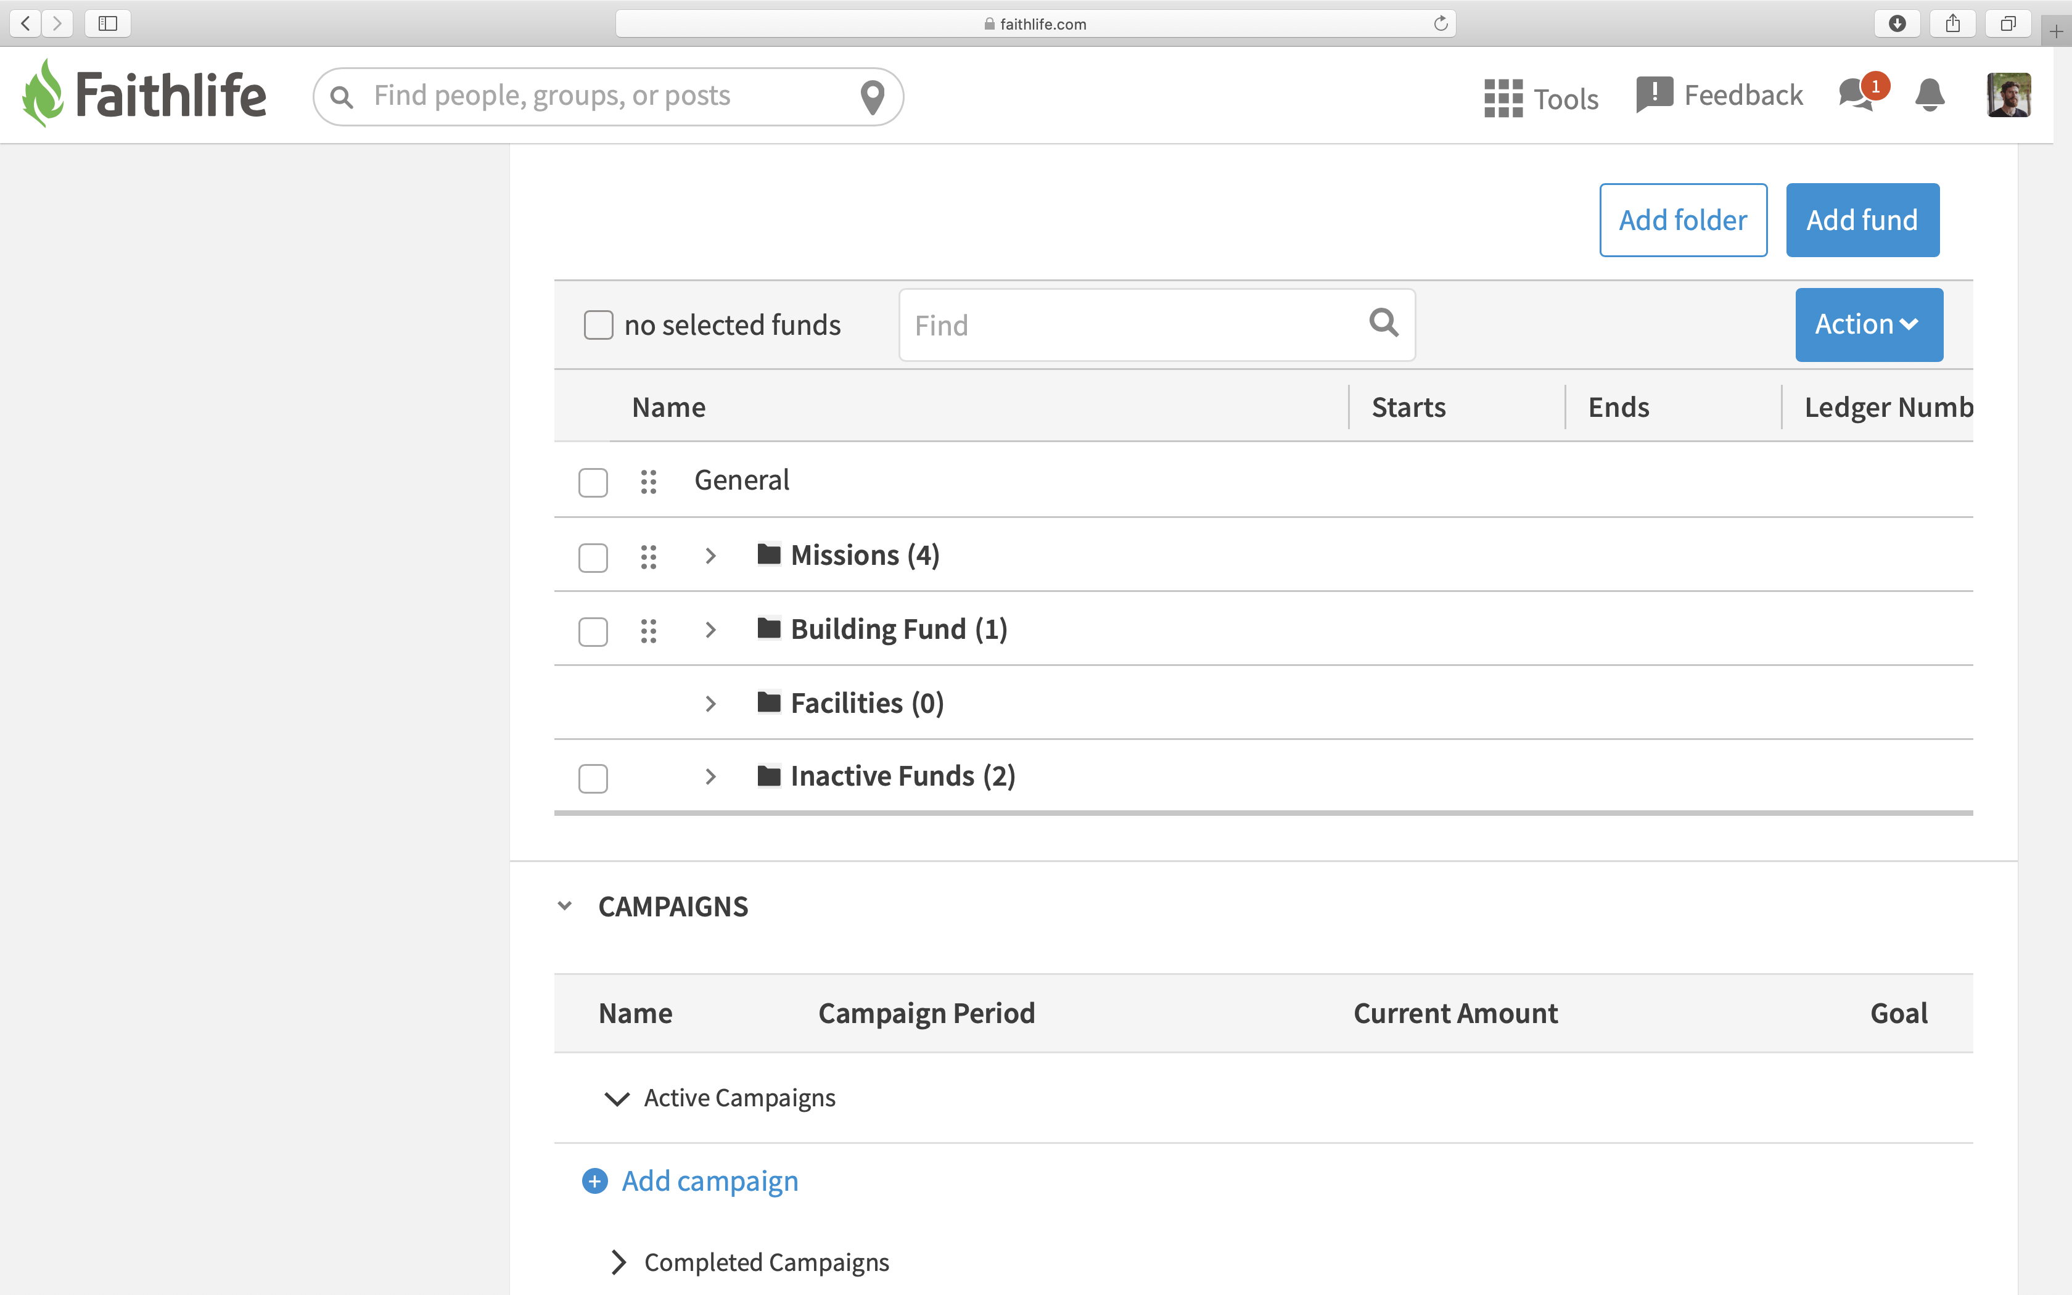Click the Starts column header
Viewport: 2072px width, 1295px height.
[1408, 407]
